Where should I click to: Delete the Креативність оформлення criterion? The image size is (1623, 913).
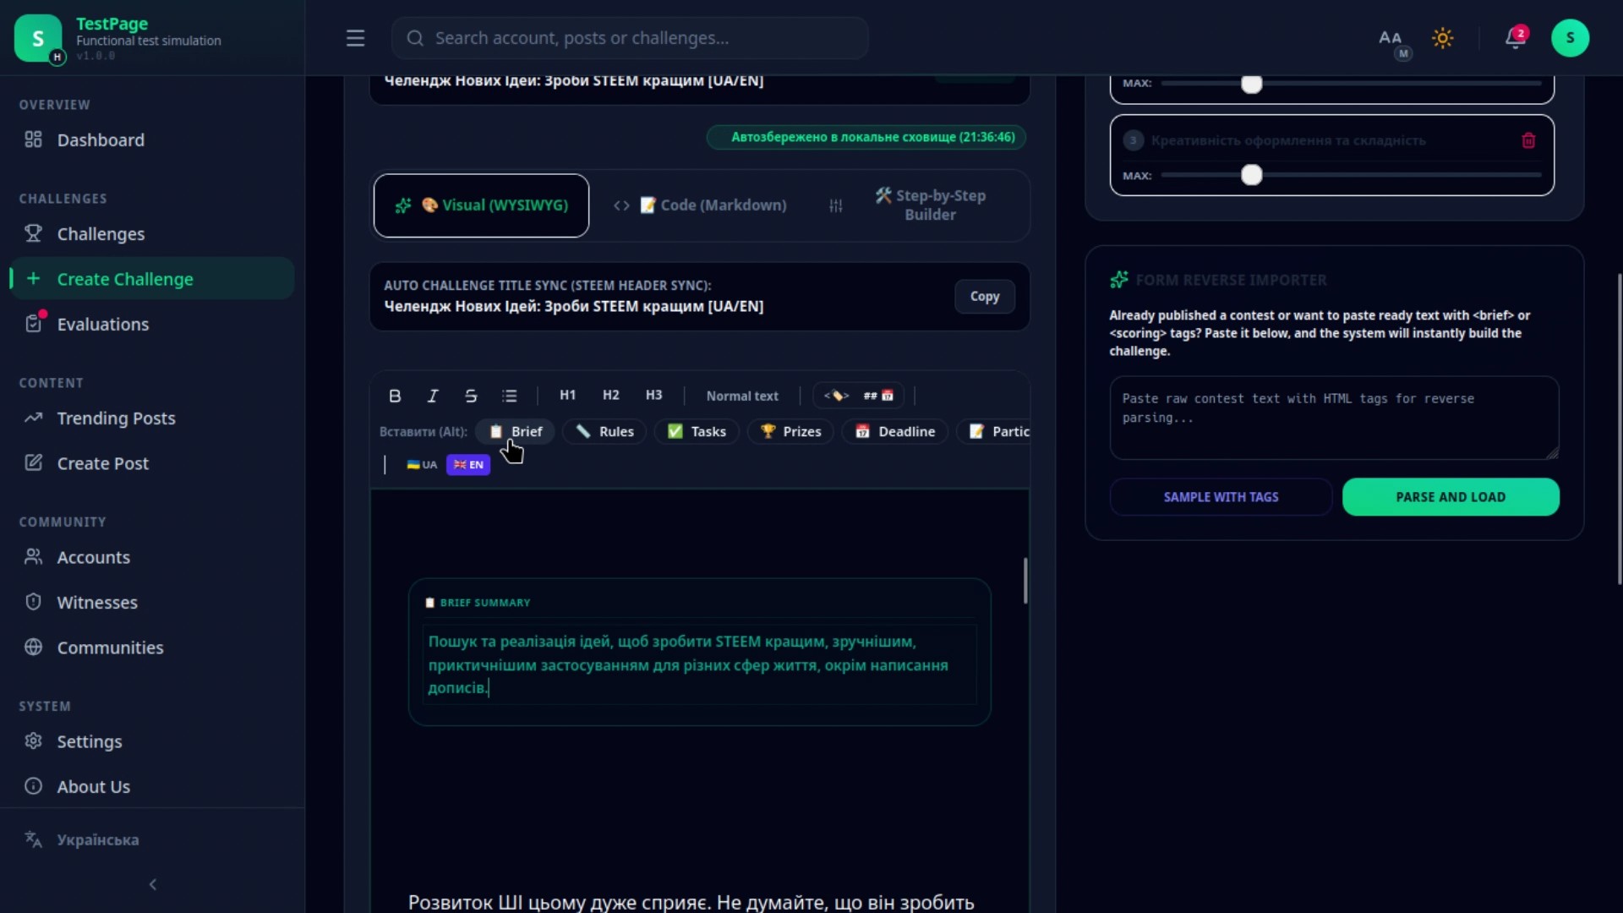point(1528,140)
